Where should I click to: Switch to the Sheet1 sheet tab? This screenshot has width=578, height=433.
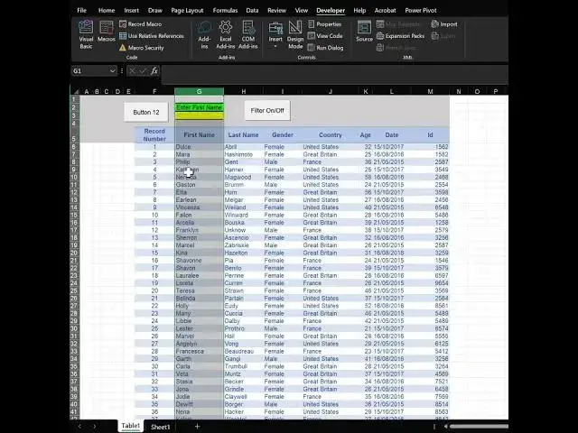click(x=161, y=427)
